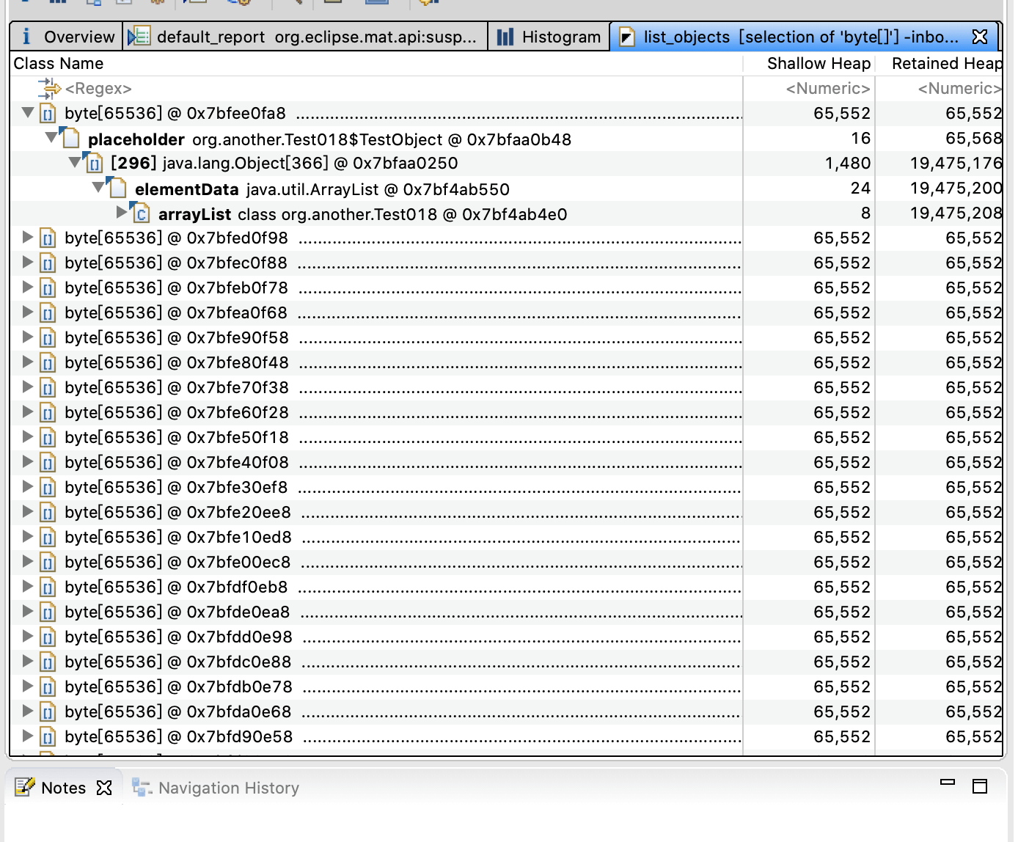1018x842 pixels.
Task: Click the Navigation History view icon
Action: click(142, 787)
